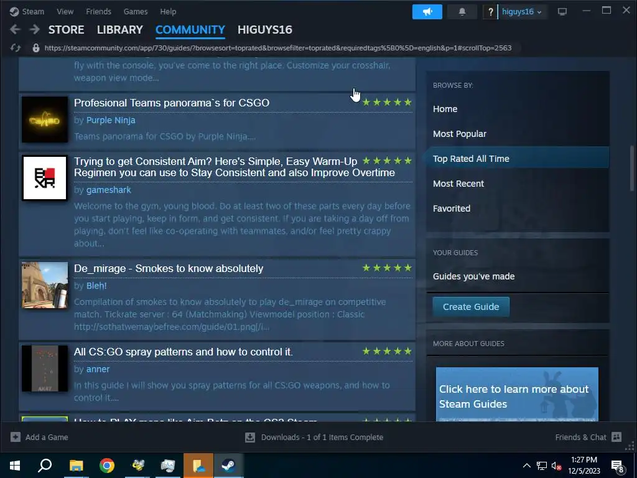The width and height of the screenshot is (637, 478).
Task: Click the CSGO neon guide thumbnail
Action: pyautogui.click(x=45, y=119)
